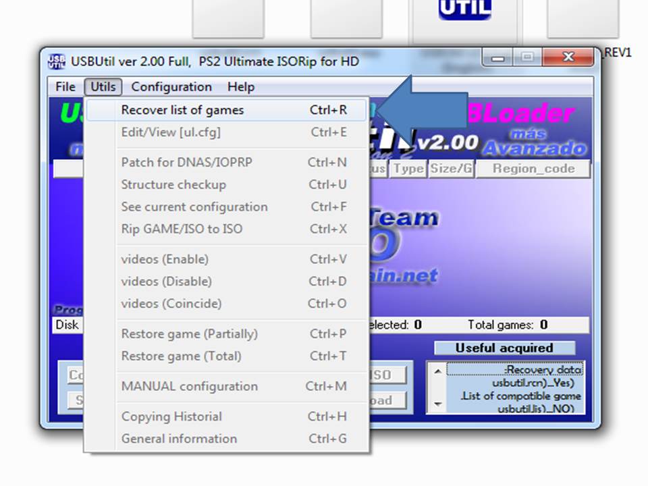Select videos (Enable) entry
Screen dimensions: 648x486
pyautogui.click(x=226, y=259)
